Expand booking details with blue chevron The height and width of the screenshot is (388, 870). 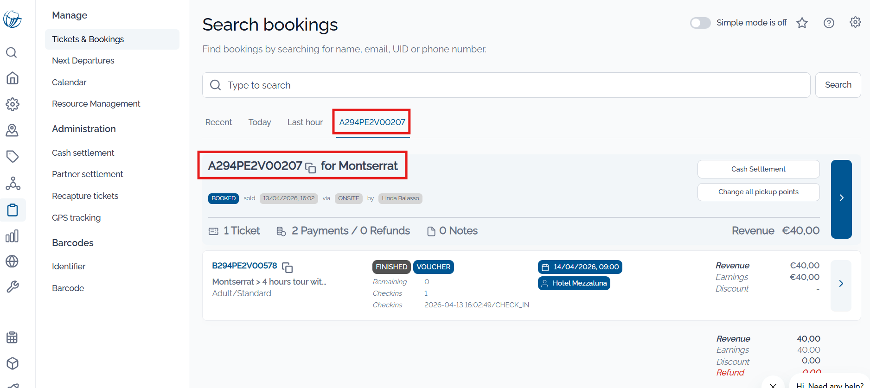click(841, 199)
